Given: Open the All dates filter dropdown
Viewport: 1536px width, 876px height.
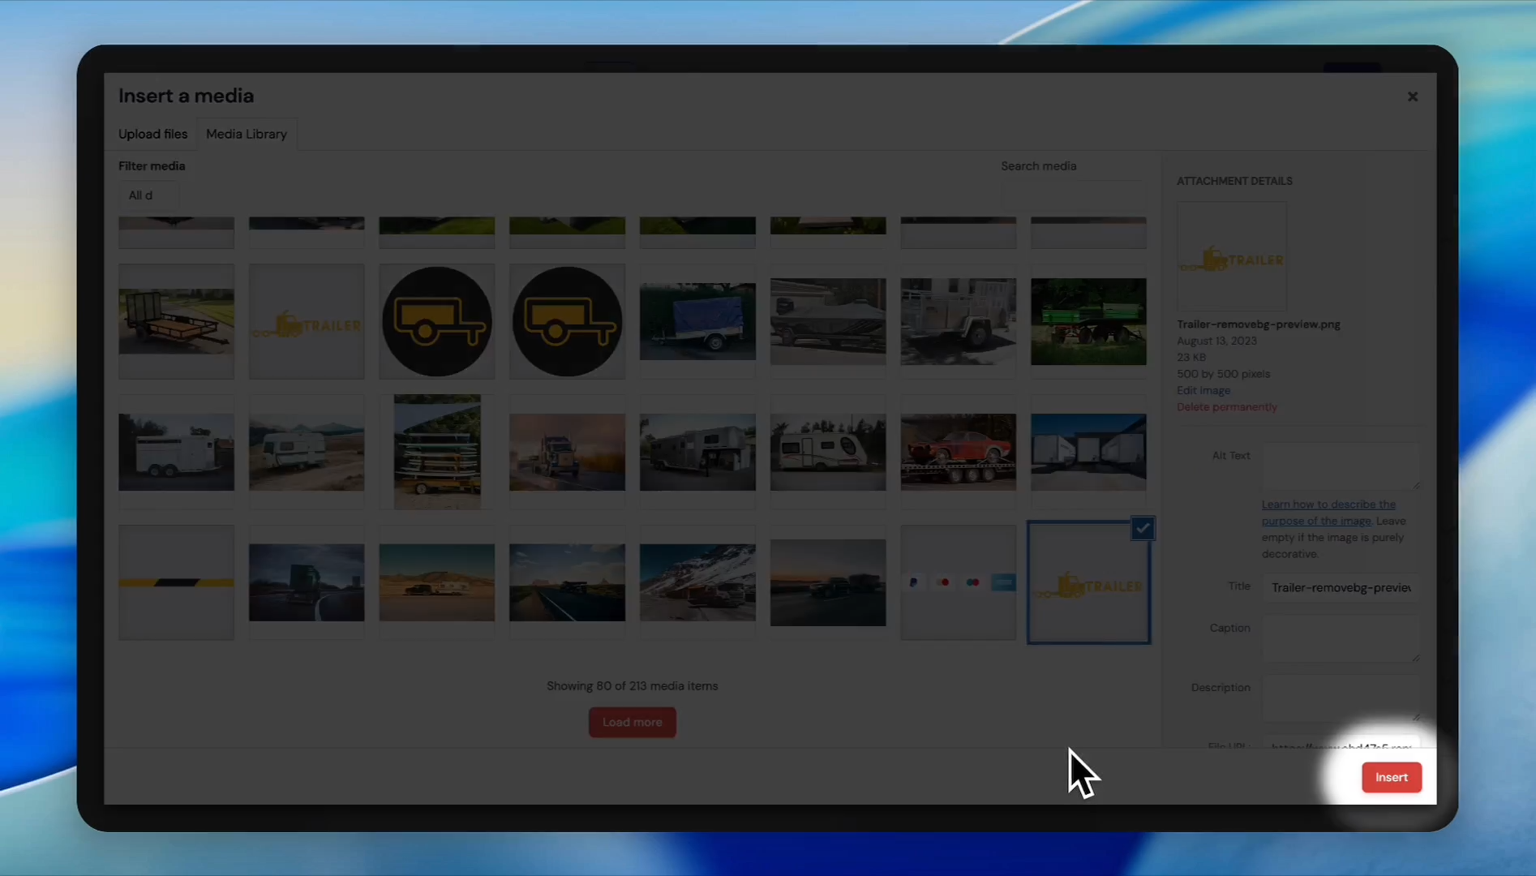Looking at the screenshot, I should (148, 195).
